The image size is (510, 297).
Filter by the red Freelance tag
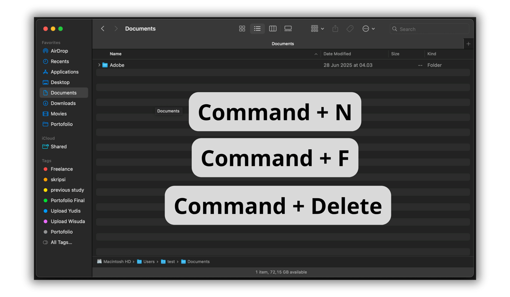[62, 169]
